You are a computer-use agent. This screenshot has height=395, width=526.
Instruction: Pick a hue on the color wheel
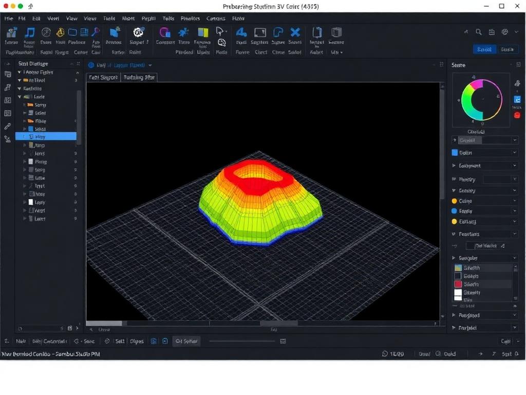click(x=482, y=100)
